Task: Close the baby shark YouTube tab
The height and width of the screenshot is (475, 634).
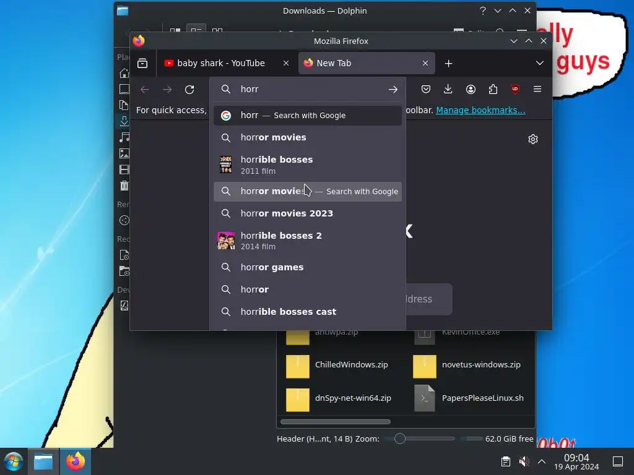Action: 286,64
